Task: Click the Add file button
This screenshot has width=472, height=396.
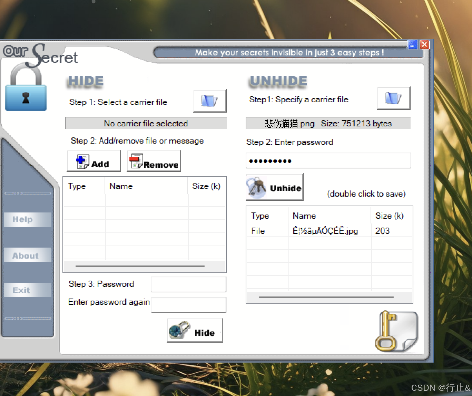Action: 94,161
